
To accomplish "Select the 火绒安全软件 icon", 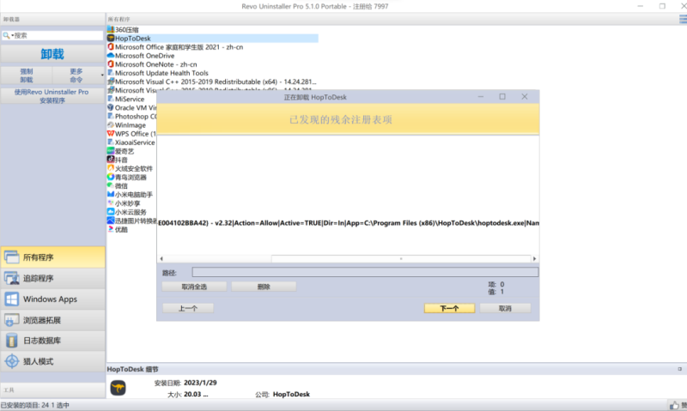I will point(111,168).
